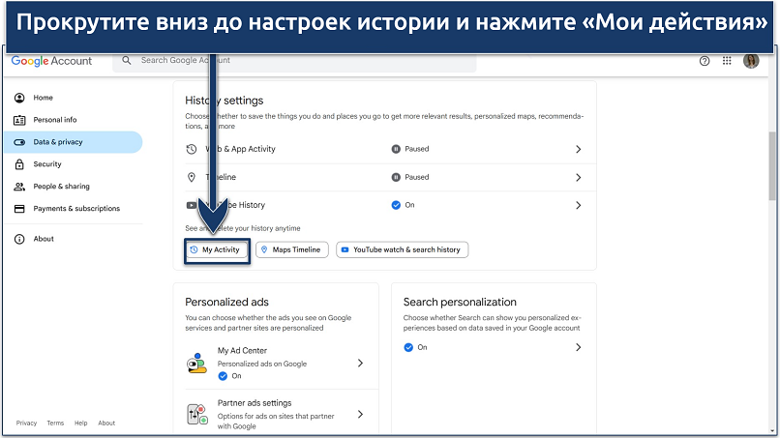Image resolution: width=780 pixels, height=438 pixels.
Task: Expand My Ad Center chevron
Action: (x=360, y=363)
